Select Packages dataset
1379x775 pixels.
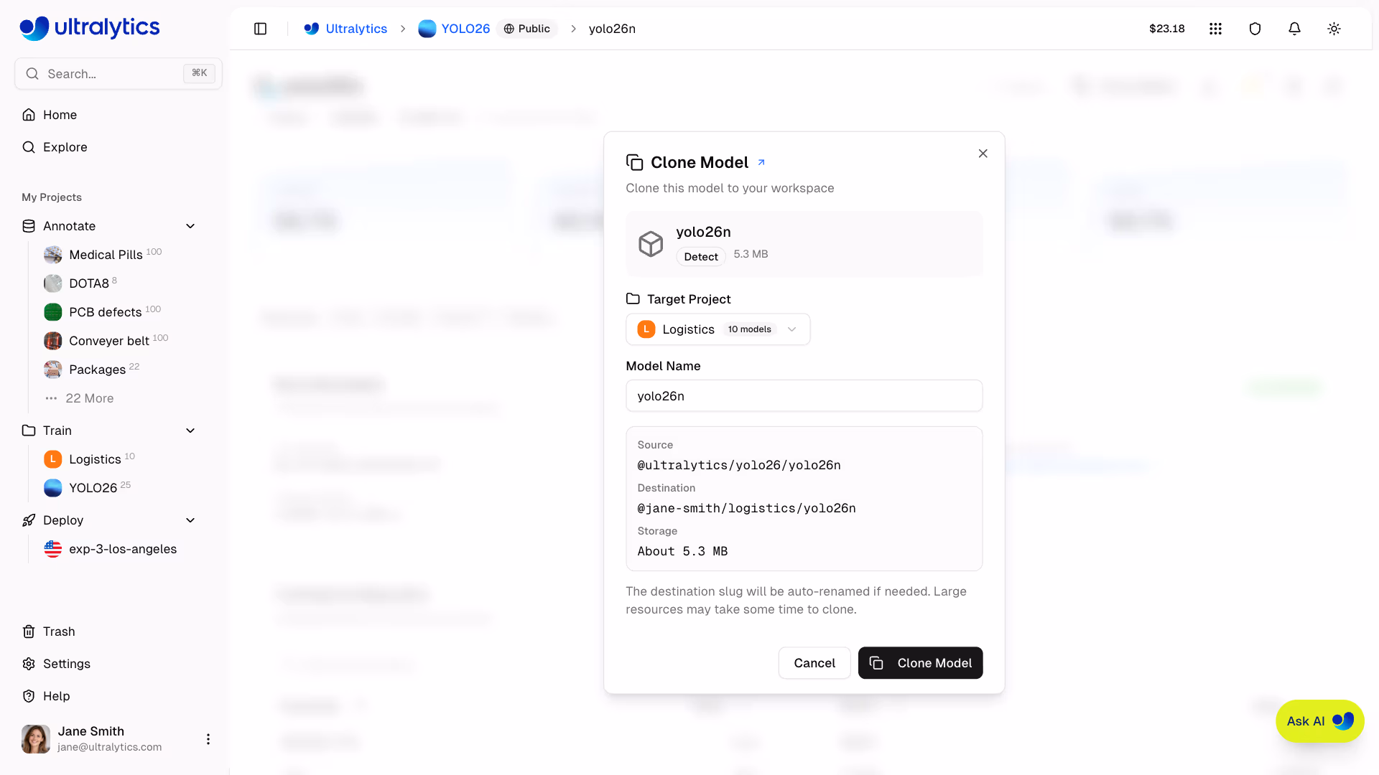coord(97,370)
